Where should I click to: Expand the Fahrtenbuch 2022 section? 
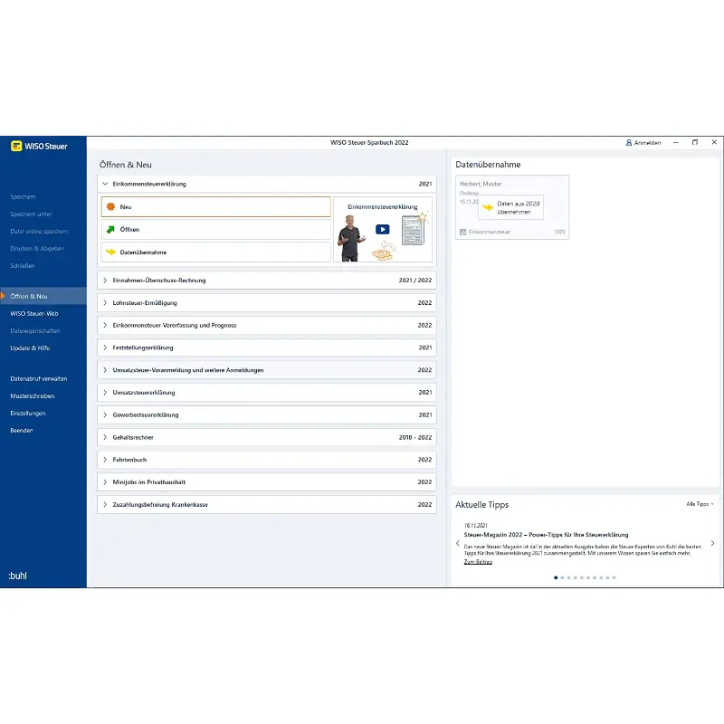tap(267, 460)
